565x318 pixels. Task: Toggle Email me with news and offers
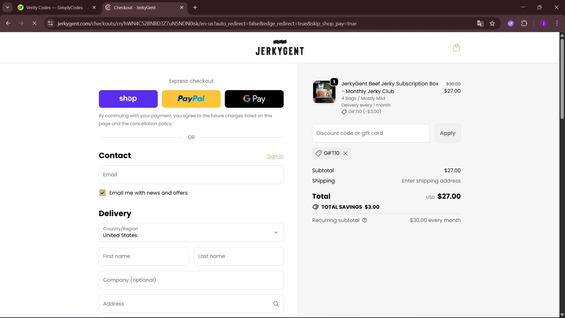[102, 193]
